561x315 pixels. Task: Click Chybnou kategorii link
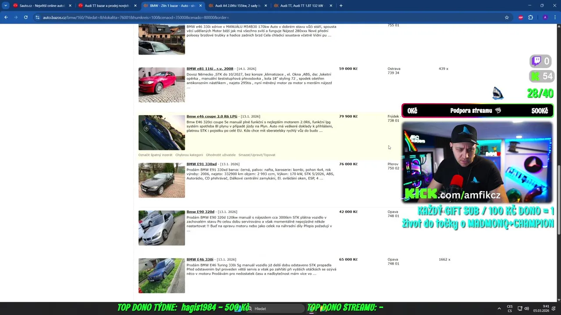pyautogui.click(x=189, y=155)
